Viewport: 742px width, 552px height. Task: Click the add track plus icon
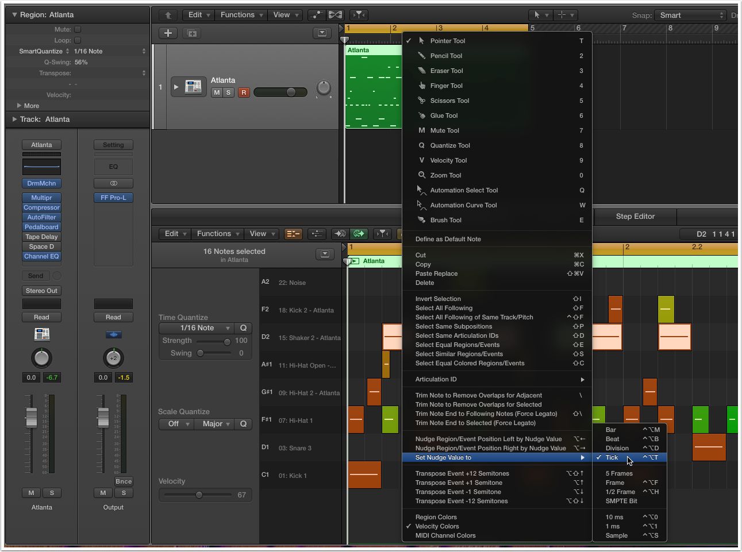[168, 33]
